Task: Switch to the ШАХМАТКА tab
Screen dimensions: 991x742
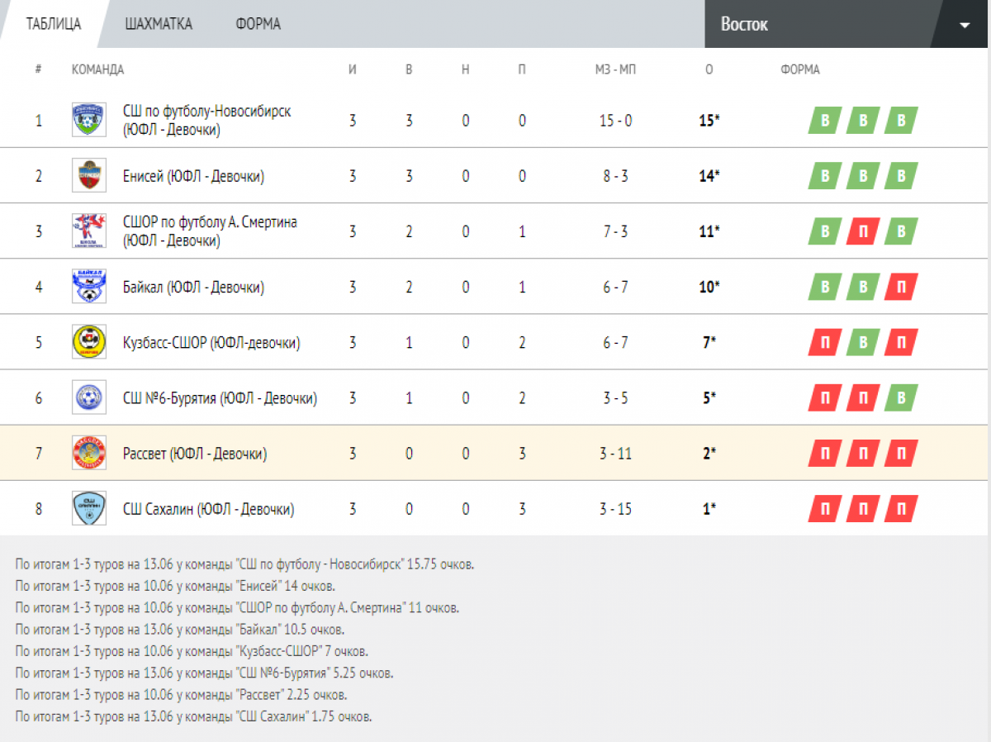Action: click(159, 24)
